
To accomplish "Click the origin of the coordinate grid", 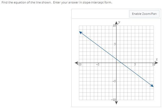I will tap(116, 63).
